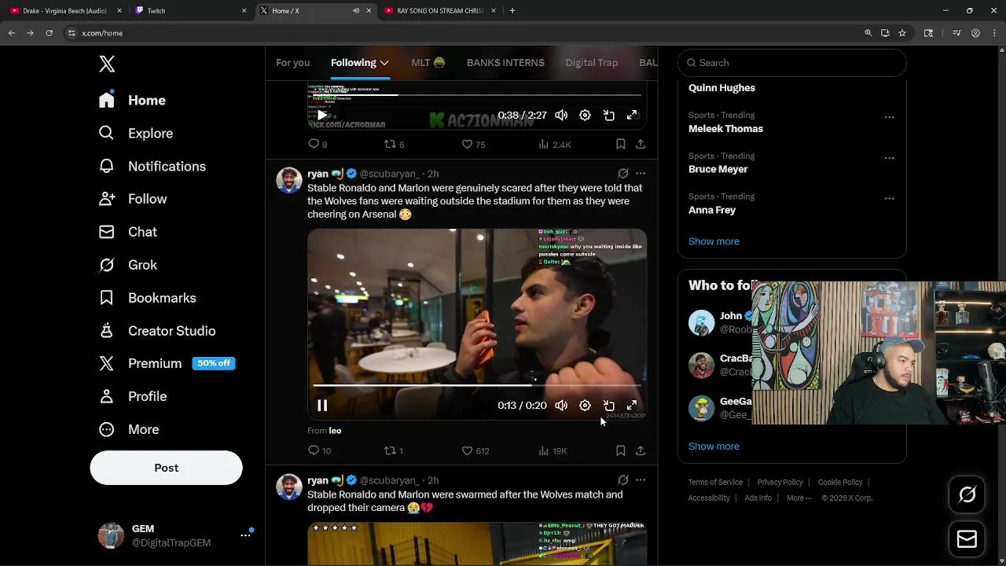The height and width of the screenshot is (566, 1006).
Task: Open Terms of Service link
Action: [x=715, y=483]
